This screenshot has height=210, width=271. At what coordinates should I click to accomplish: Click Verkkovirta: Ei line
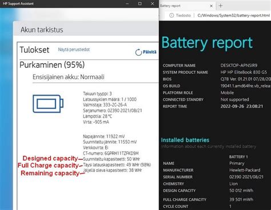[95, 147]
